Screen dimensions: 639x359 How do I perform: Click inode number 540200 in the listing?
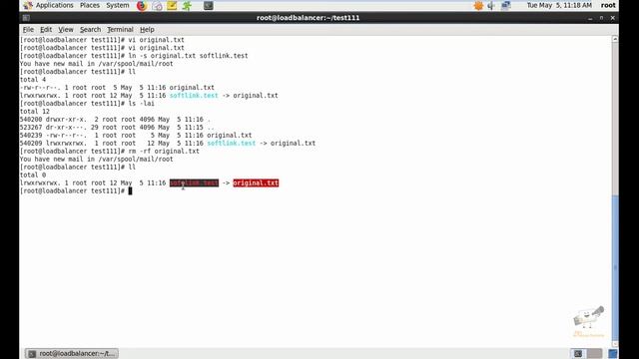31,120
